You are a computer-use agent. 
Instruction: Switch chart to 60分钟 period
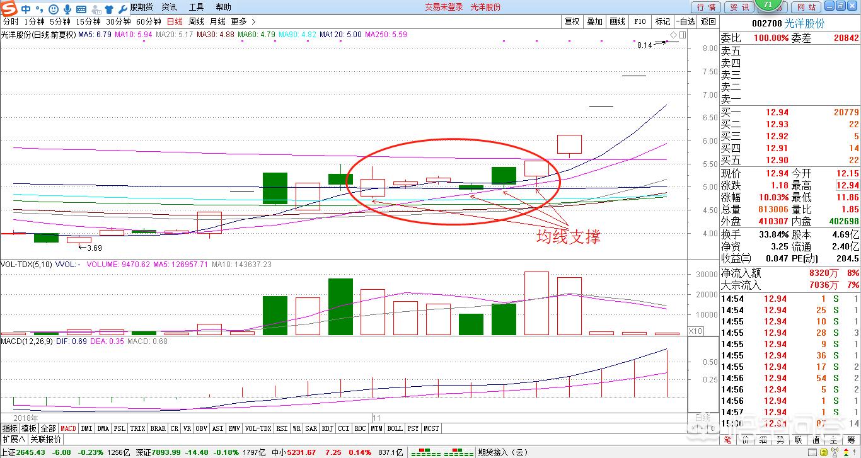pos(149,21)
